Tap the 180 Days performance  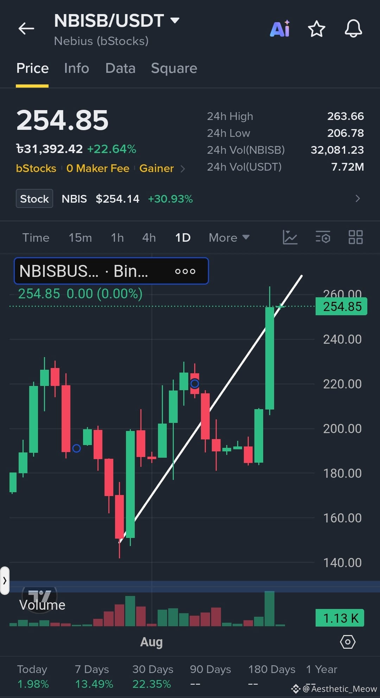(272, 677)
